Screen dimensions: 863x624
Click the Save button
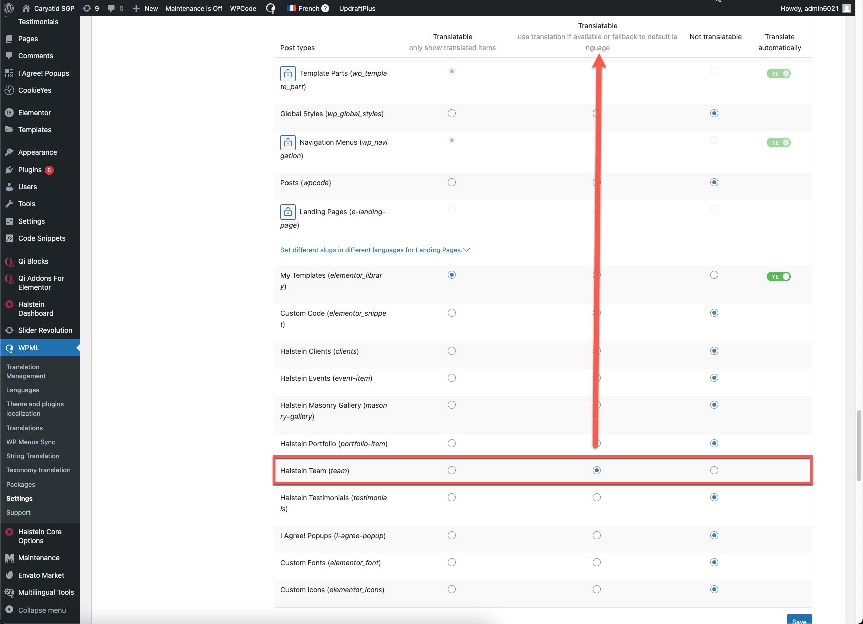pos(799,620)
